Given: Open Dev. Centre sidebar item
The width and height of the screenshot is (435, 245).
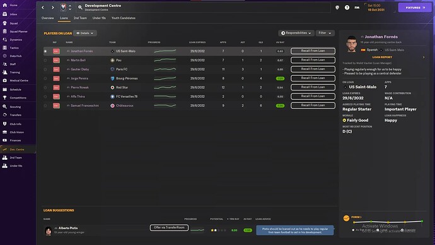Looking at the screenshot, I should click(x=18, y=150).
